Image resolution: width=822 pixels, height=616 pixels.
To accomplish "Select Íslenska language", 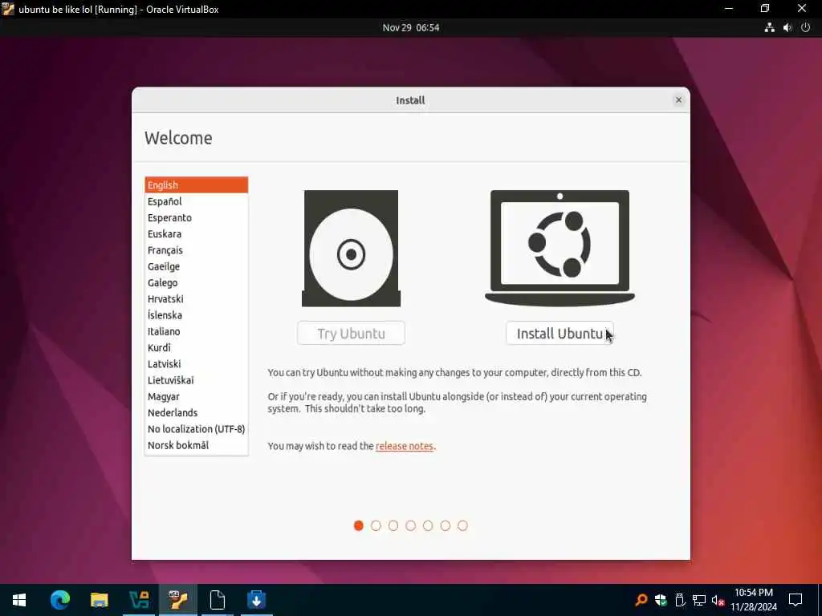I will tap(197, 314).
